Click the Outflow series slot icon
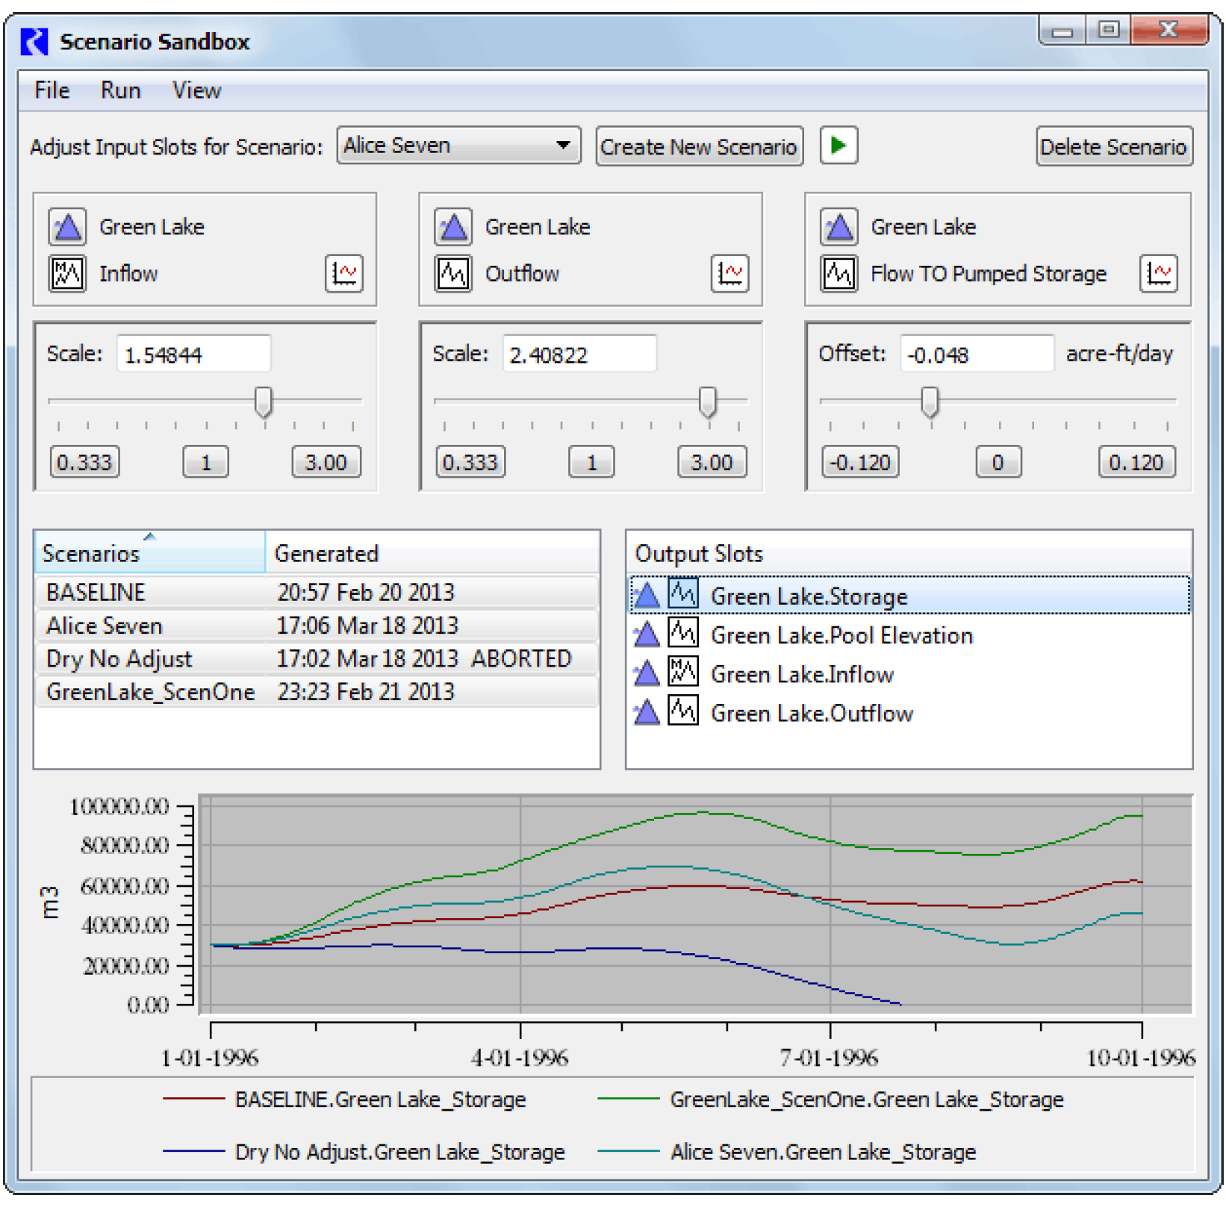 coord(453,273)
